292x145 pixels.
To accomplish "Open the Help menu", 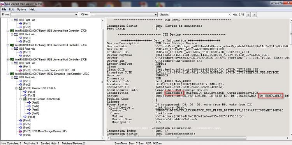I will (x=32, y=9).
